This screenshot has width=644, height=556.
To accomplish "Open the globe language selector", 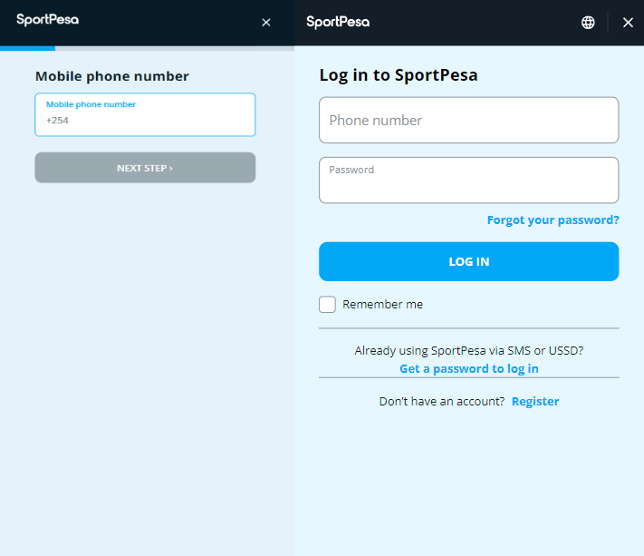I will 588,23.
